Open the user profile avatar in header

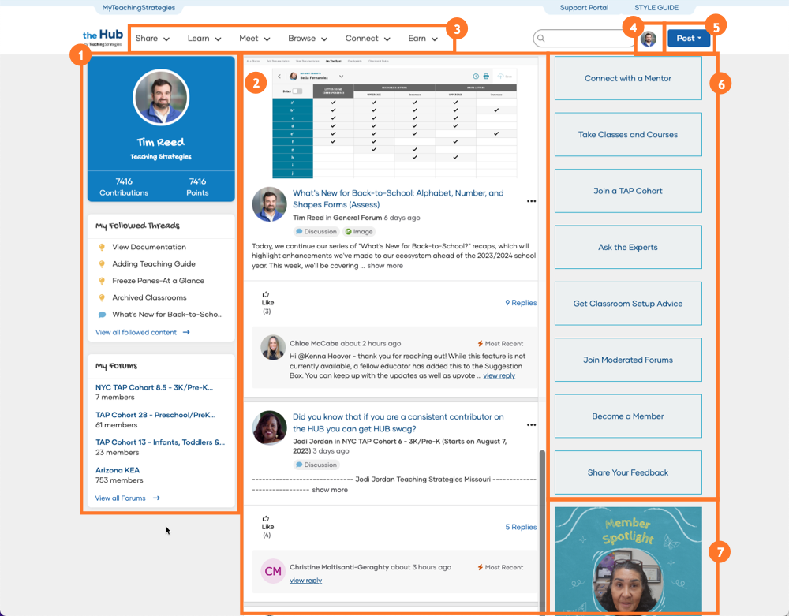point(649,39)
